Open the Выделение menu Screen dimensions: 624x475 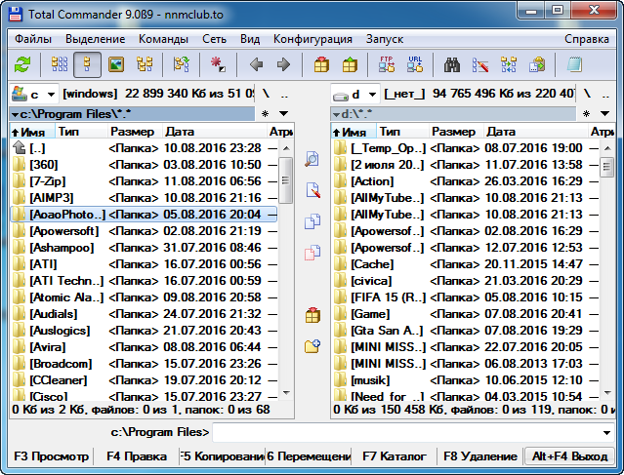point(95,39)
